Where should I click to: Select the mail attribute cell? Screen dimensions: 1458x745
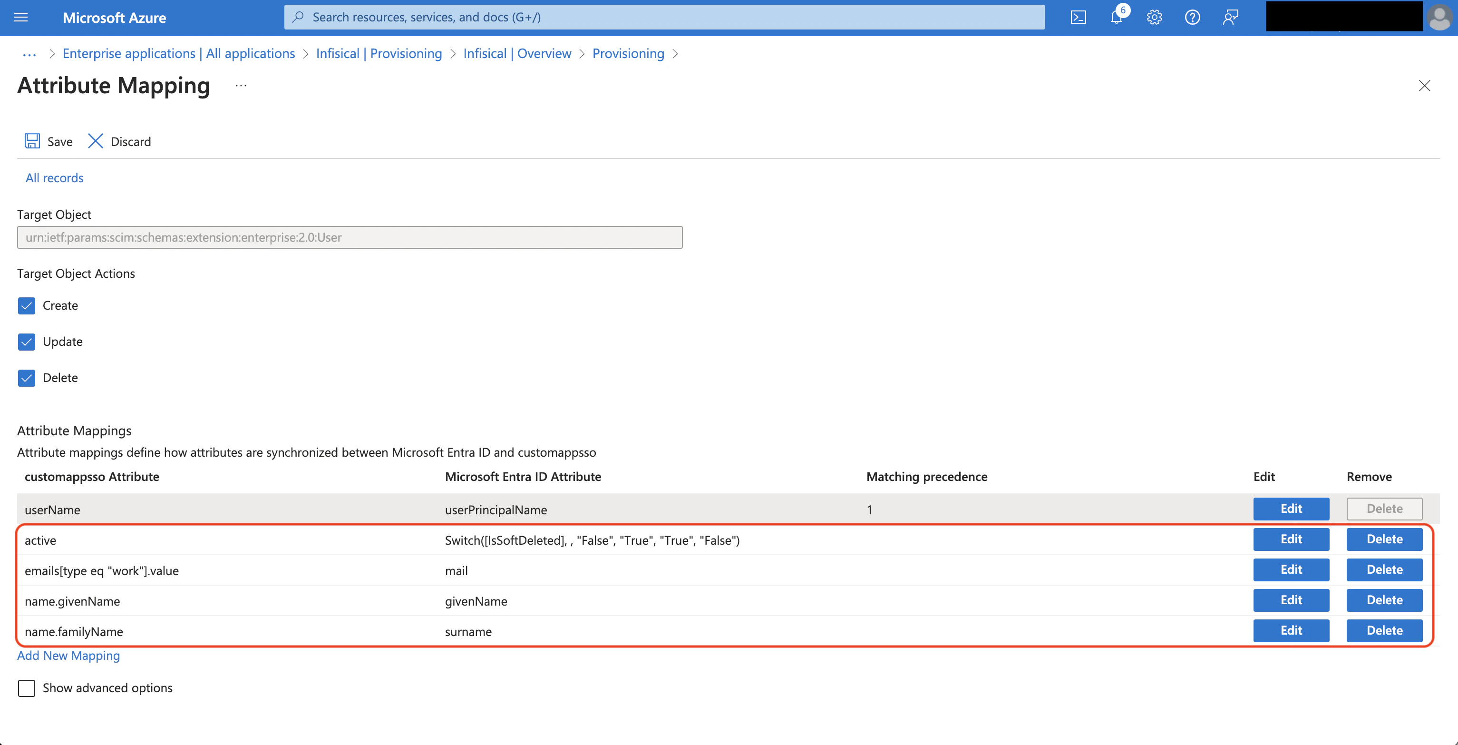point(456,570)
